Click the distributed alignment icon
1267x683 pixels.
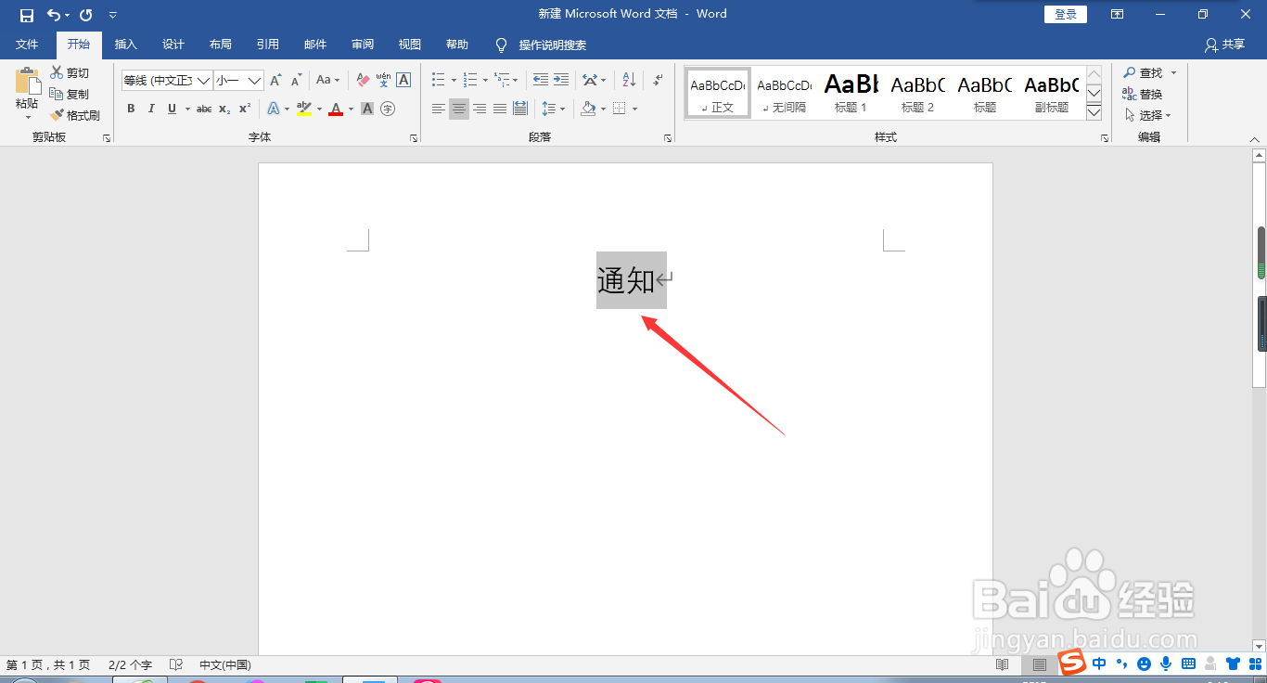[x=520, y=109]
